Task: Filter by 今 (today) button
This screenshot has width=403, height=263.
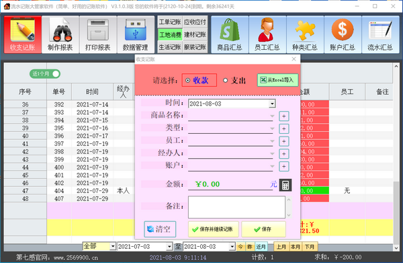Action: pos(240,247)
